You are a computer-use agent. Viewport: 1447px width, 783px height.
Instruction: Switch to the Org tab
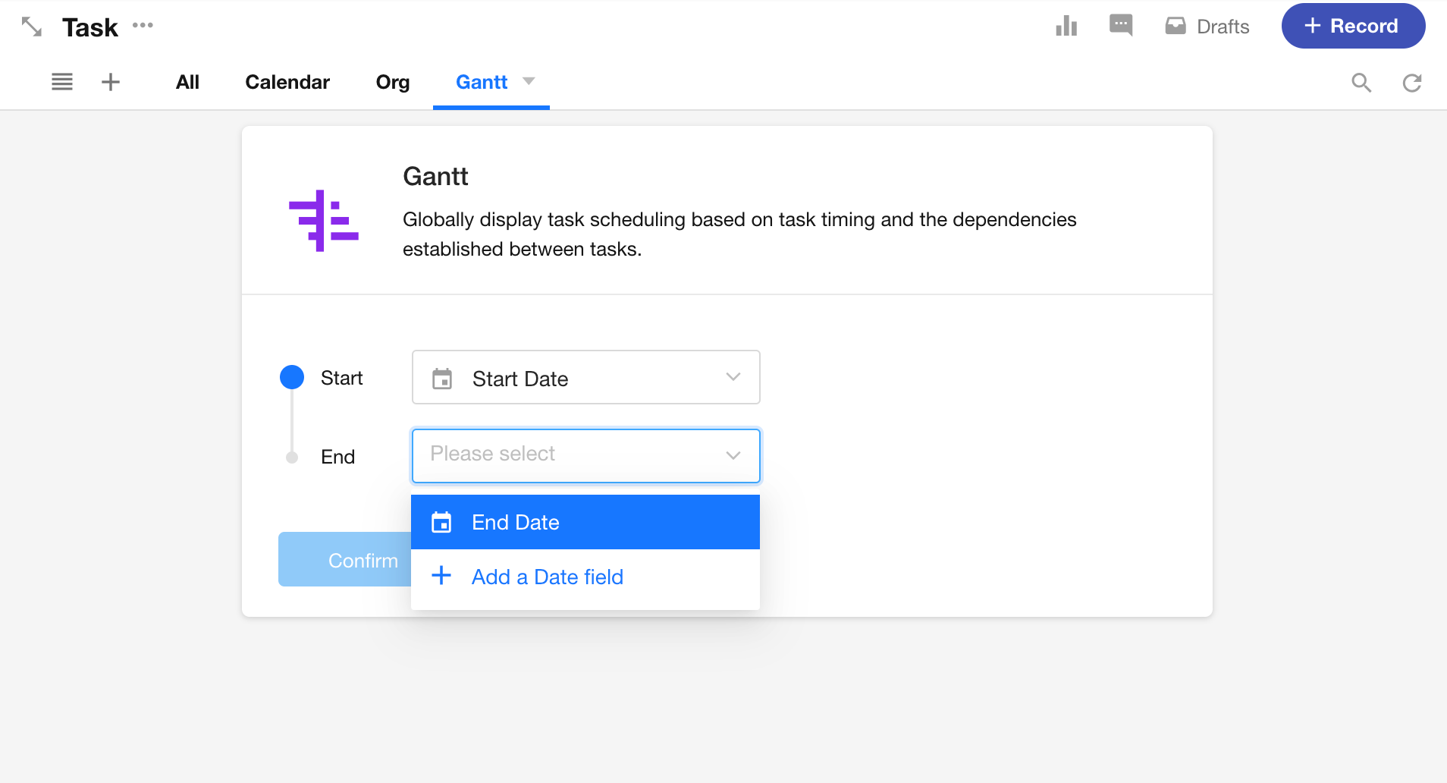point(392,82)
